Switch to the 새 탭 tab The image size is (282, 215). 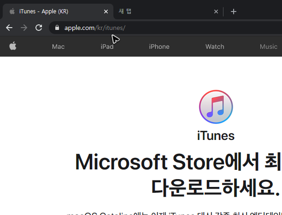pos(168,12)
